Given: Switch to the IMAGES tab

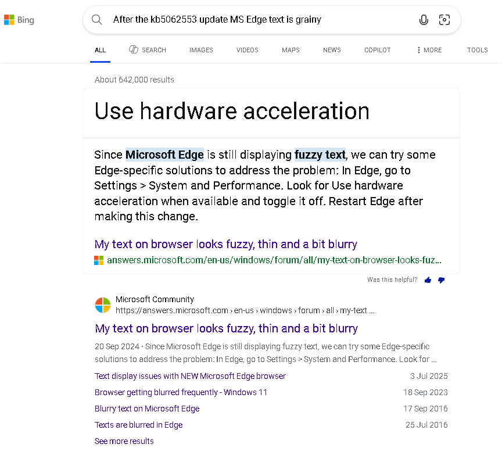Looking at the screenshot, I should click(201, 50).
